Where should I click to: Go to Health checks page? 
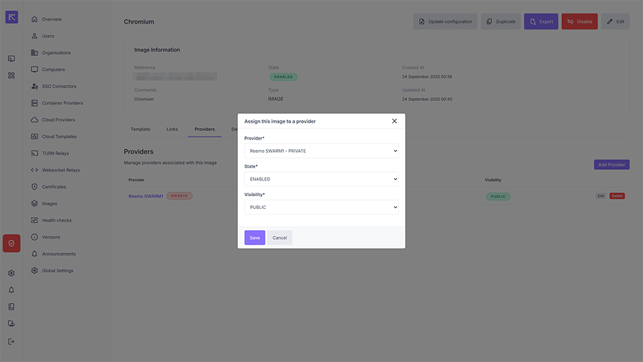57,221
